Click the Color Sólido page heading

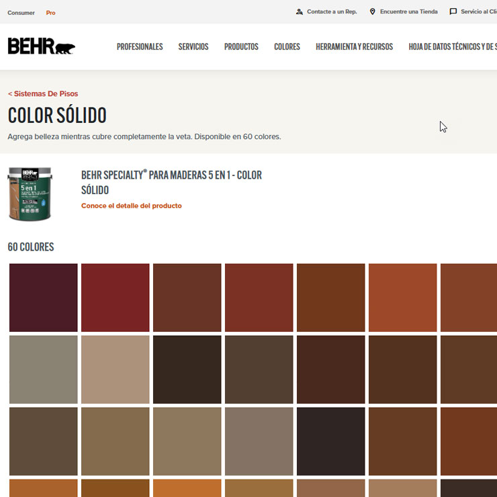(57, 115)
